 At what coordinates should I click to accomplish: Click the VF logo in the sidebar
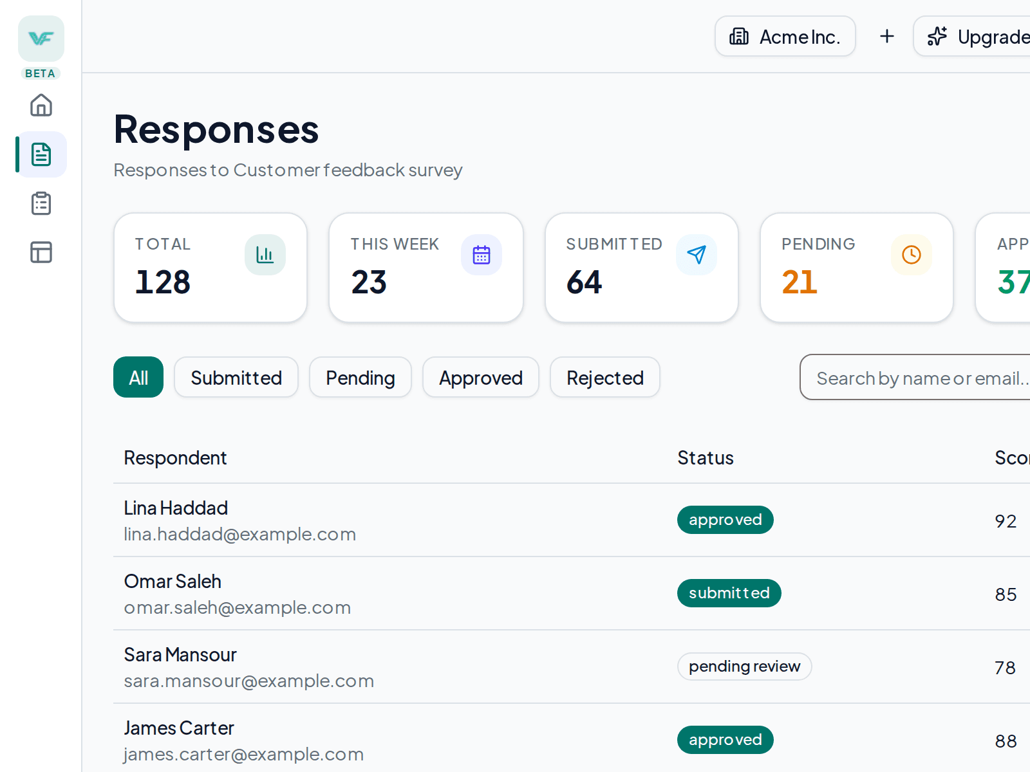(x=41, y=39)
